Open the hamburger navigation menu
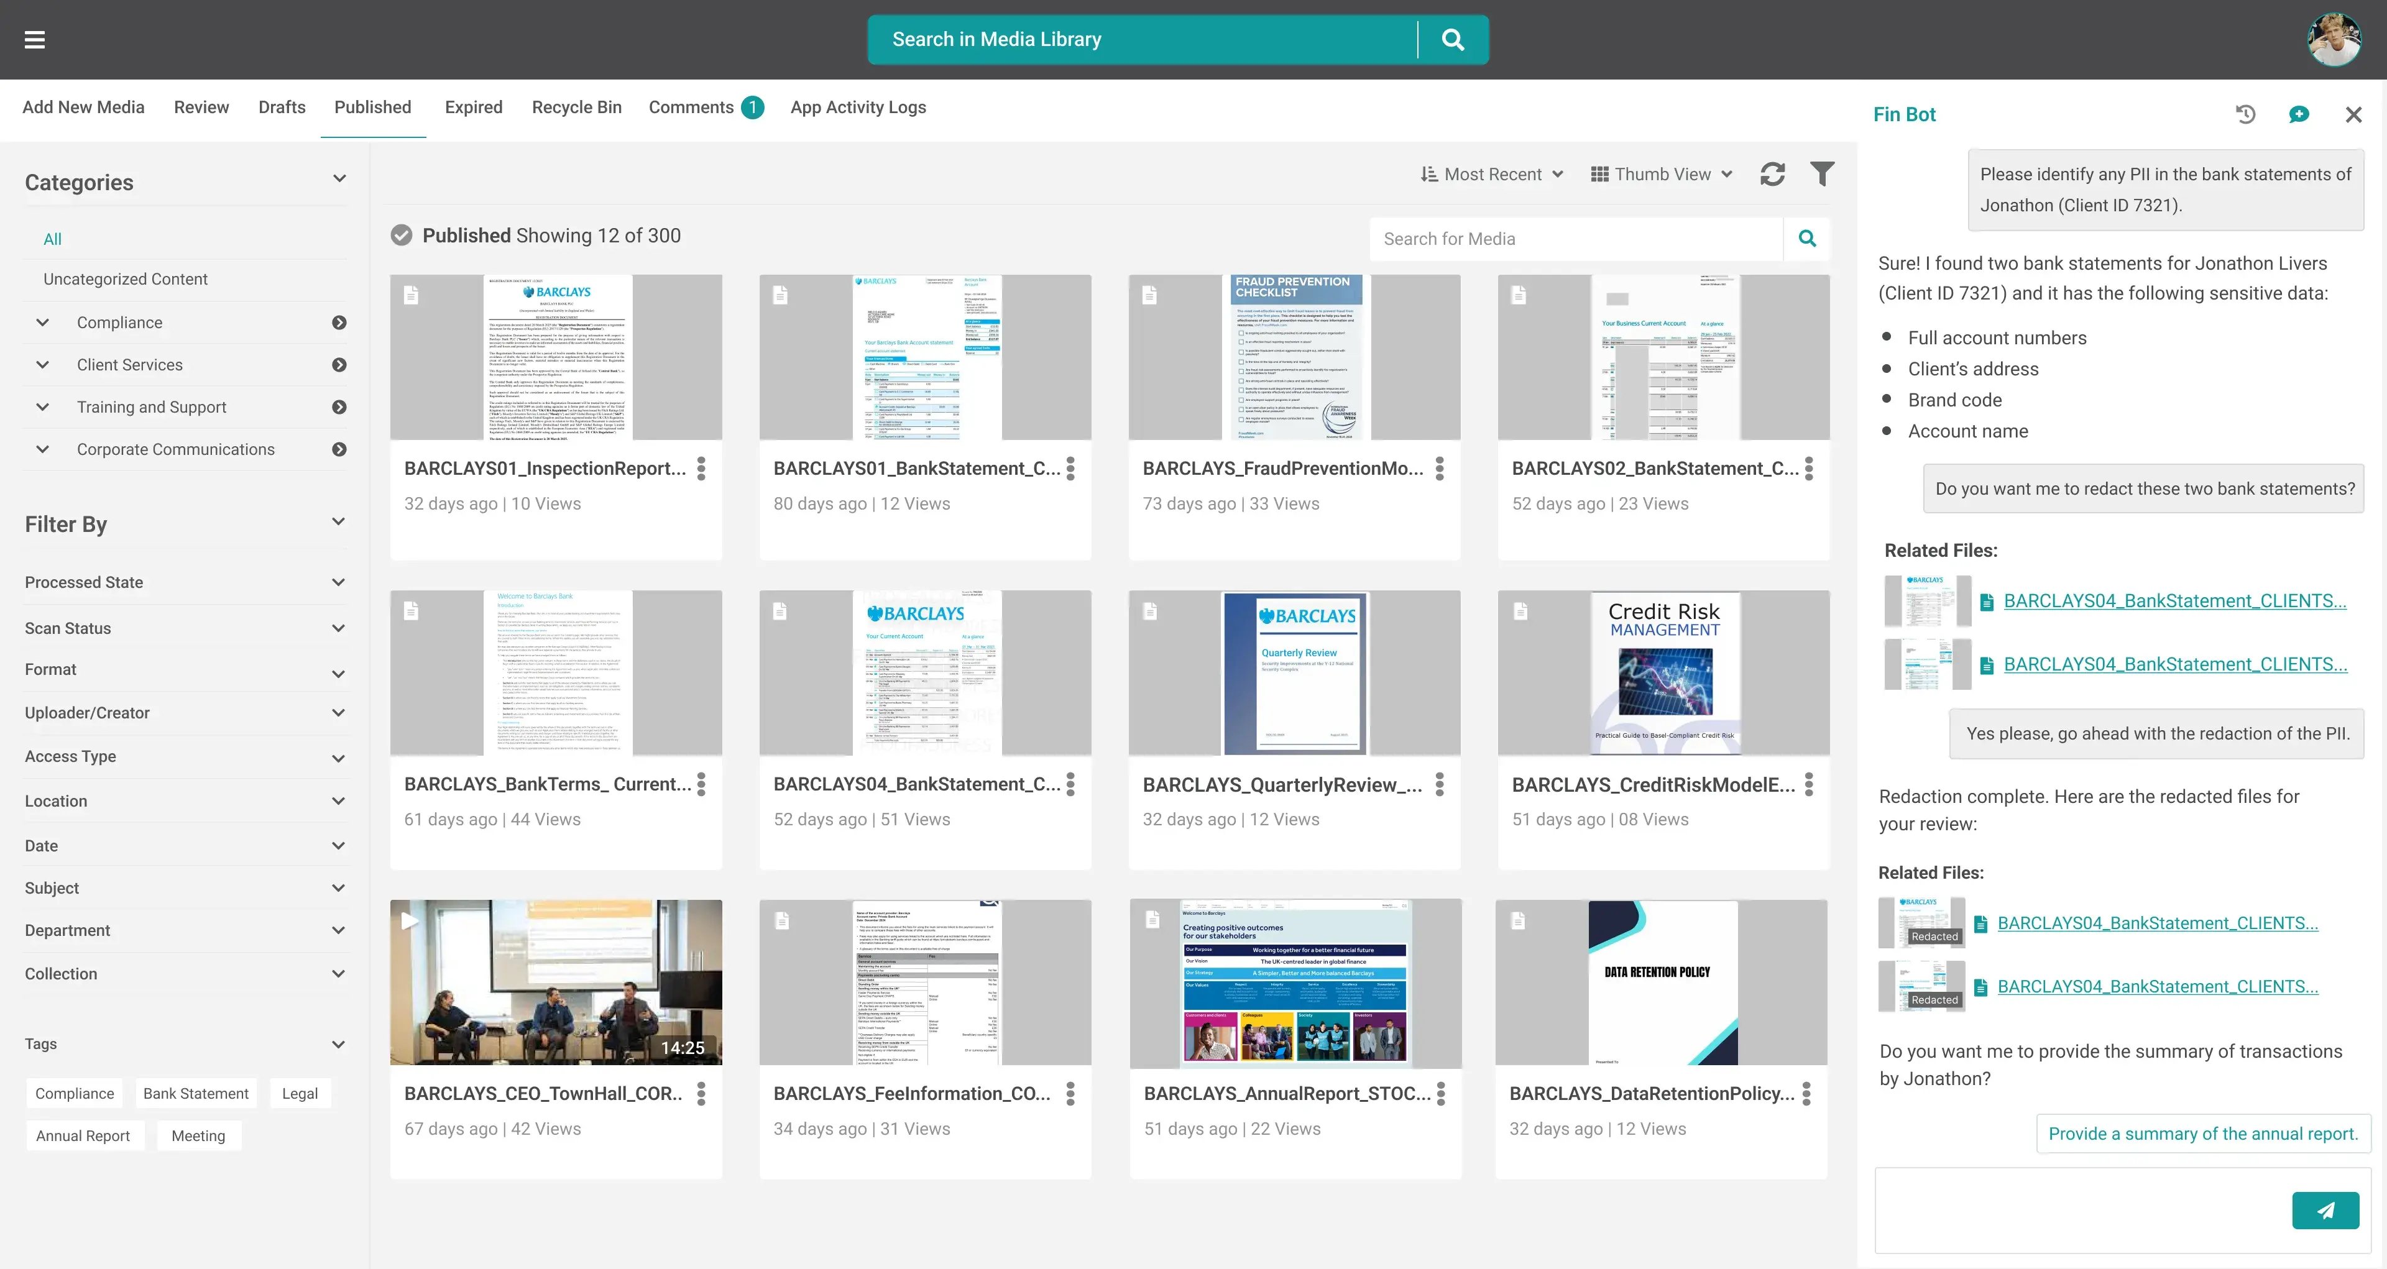The width and height of the screenshot is (2387, 1269). (34, 40)
